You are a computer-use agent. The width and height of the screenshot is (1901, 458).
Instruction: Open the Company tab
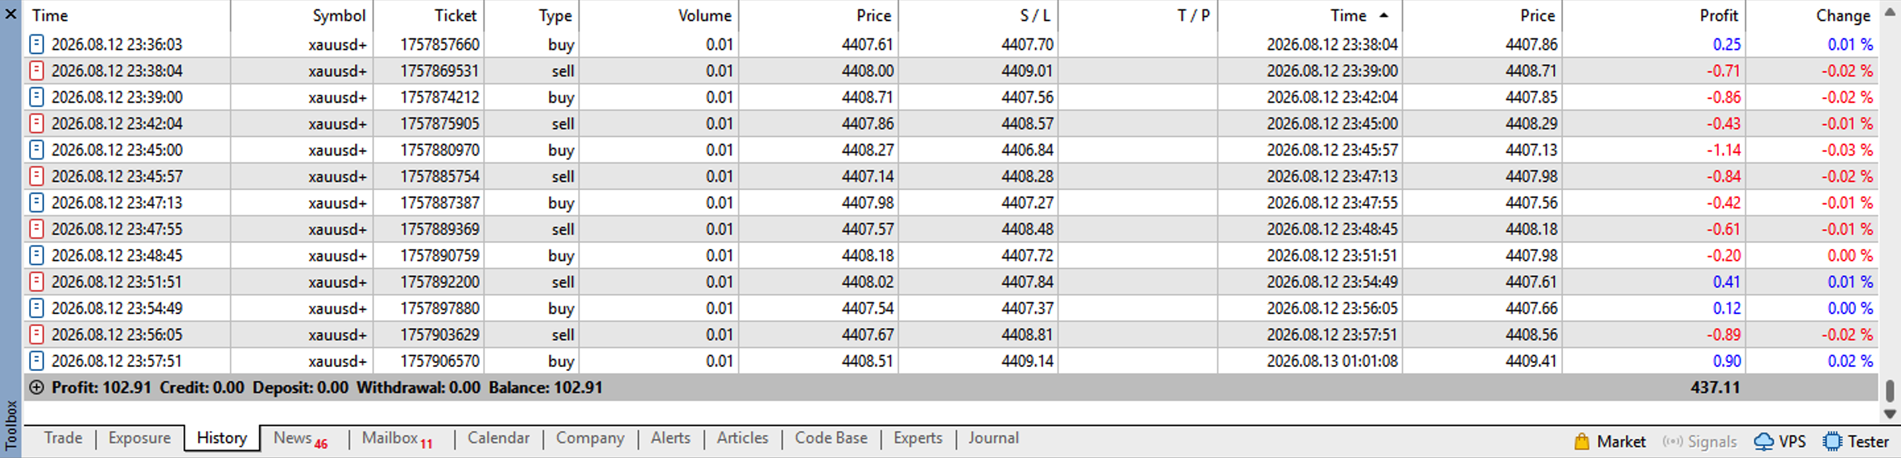pyautogui.click(x=589, y=438)
